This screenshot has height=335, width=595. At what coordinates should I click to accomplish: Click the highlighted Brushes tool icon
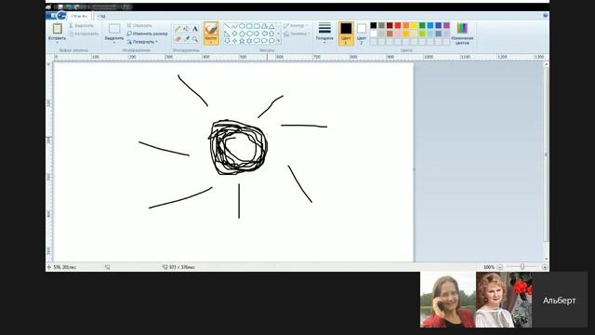[x=211, y=29]
